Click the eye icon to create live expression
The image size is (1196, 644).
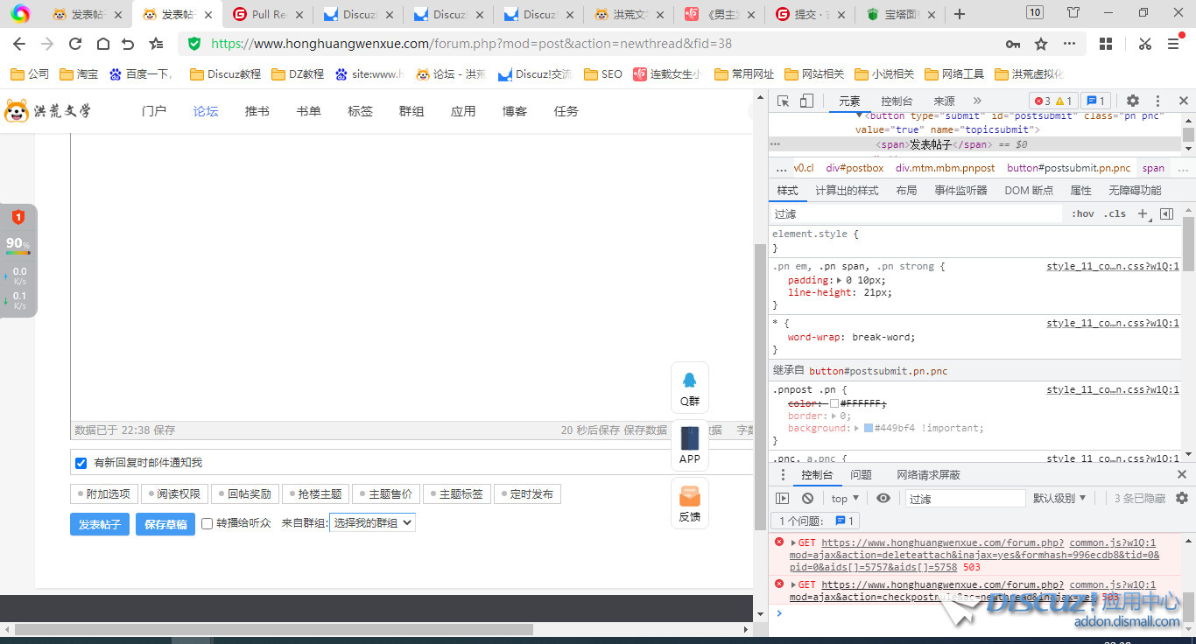pyautogui.click(x=883, y=498)
